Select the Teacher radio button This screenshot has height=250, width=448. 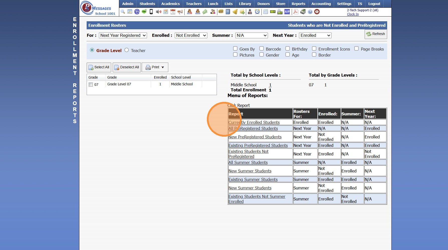(x=127, y=50)
